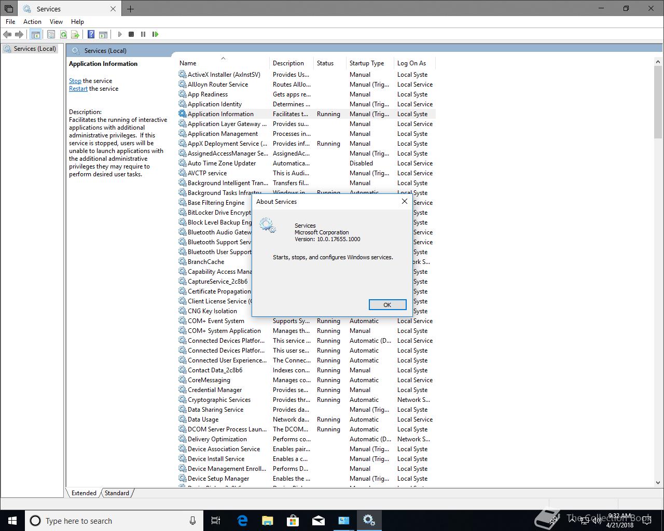Select the Cryptographic Services row

click(x=306, y=400)
